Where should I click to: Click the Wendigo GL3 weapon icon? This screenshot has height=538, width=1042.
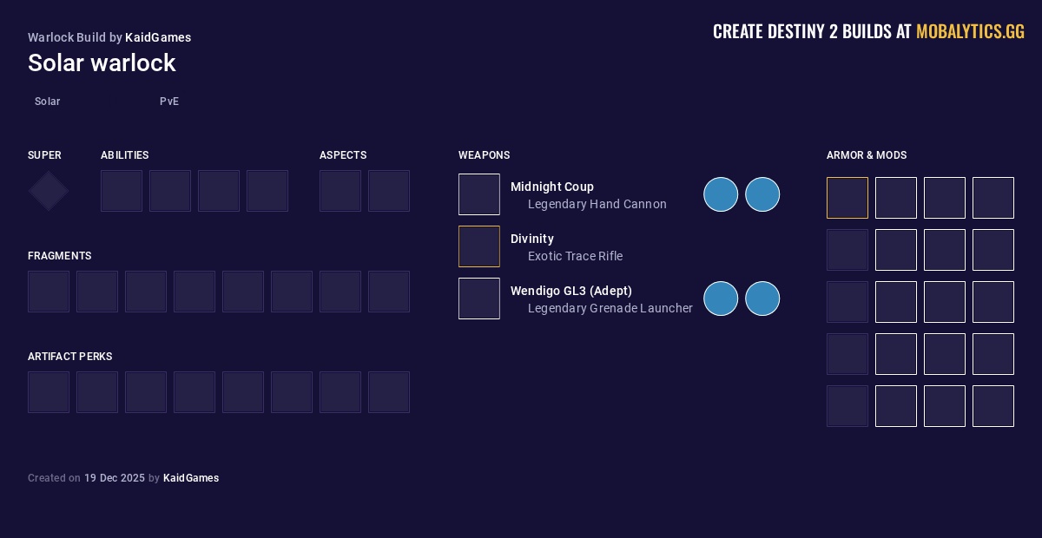point(479,299)
